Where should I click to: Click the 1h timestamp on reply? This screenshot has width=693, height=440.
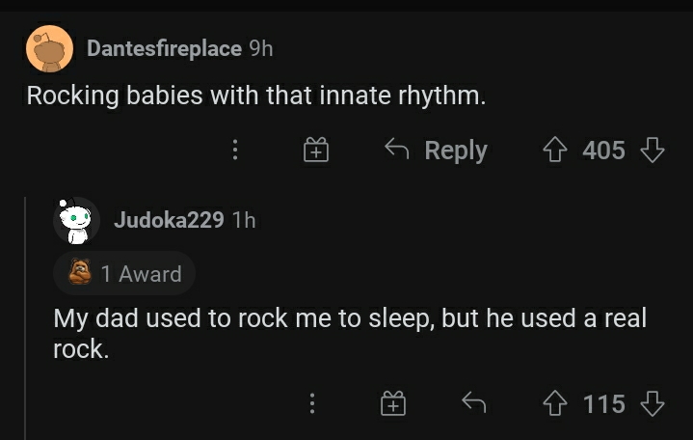pyautogui.click(x=245, y=220)
